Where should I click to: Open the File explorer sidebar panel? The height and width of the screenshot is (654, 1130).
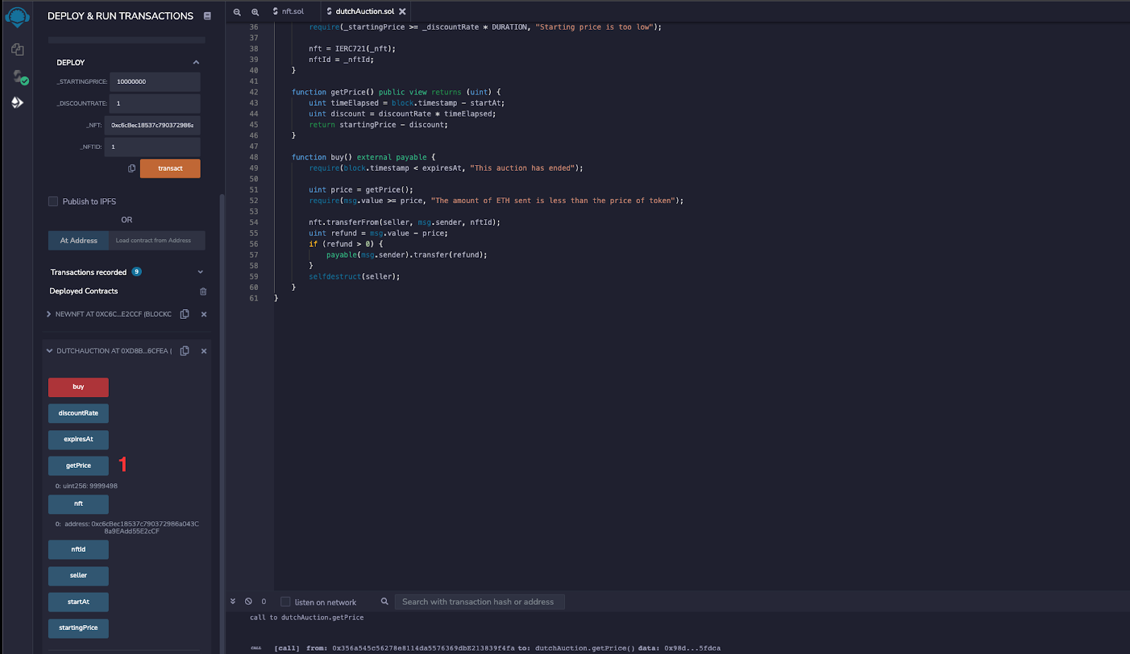tap(17, 49)
